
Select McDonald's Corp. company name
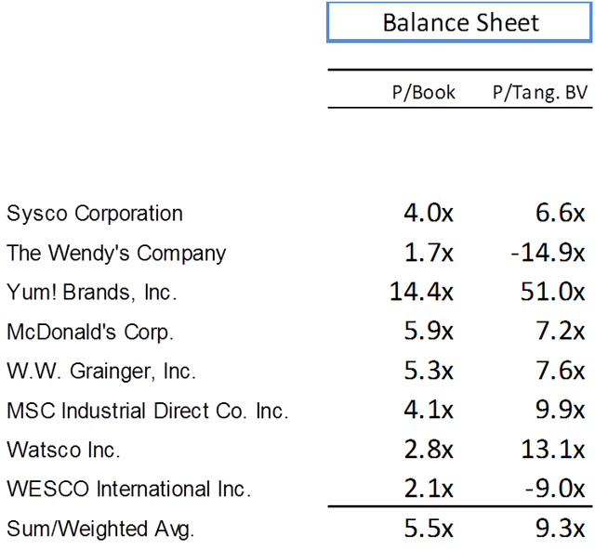pos(90,333)
